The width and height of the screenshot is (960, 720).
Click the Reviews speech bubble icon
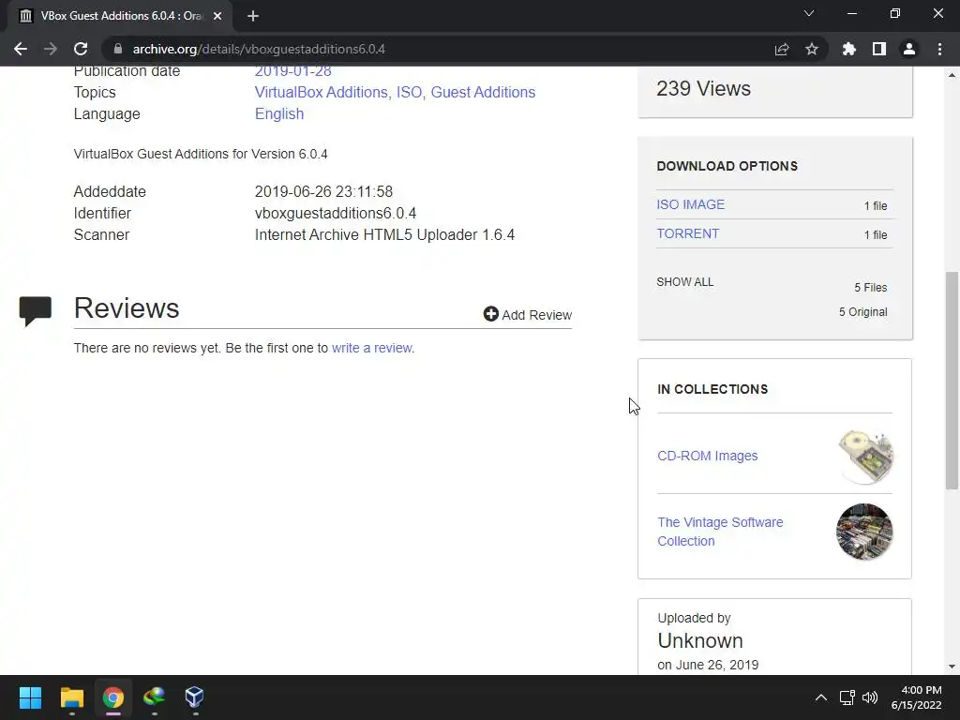tap(35, 311)
